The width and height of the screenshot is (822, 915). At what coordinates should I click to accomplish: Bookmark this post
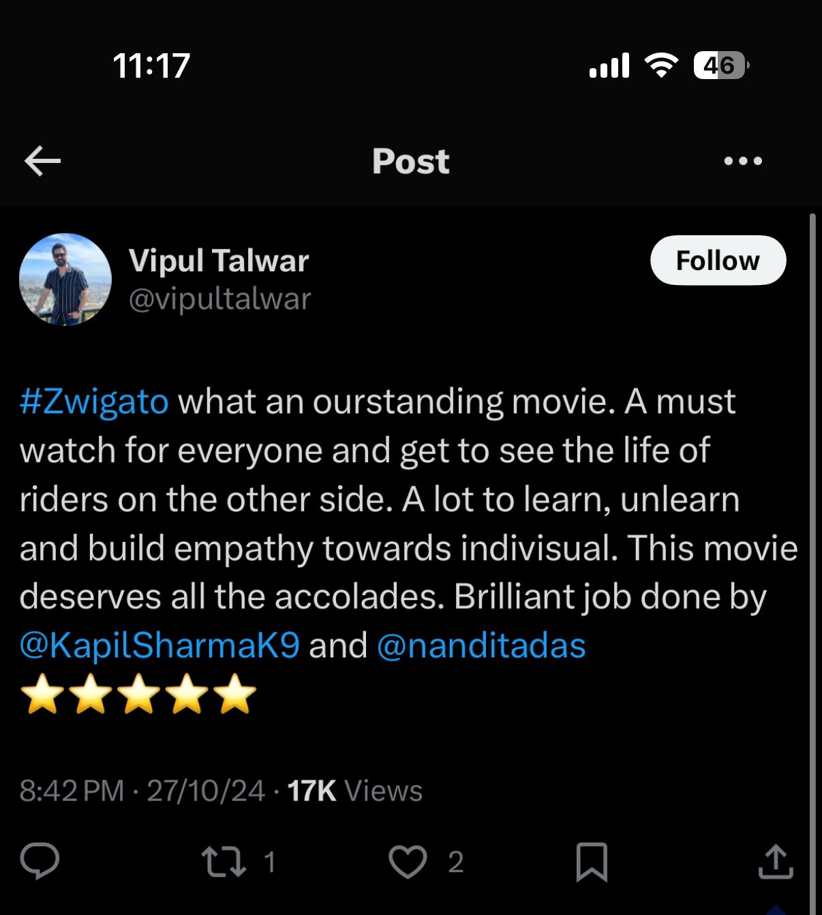click(592, 862)
